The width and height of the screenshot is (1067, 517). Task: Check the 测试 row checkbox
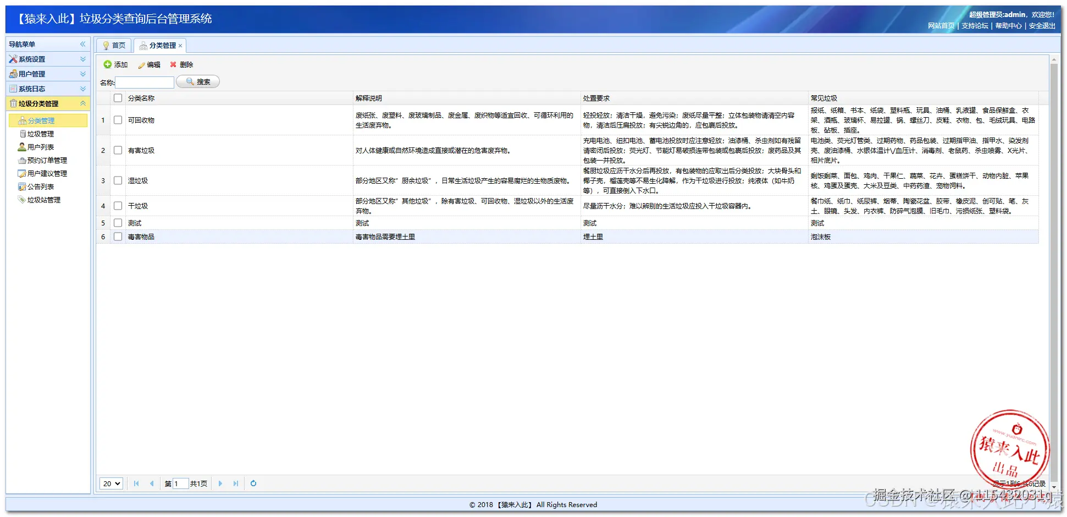[x=118, y=223]
